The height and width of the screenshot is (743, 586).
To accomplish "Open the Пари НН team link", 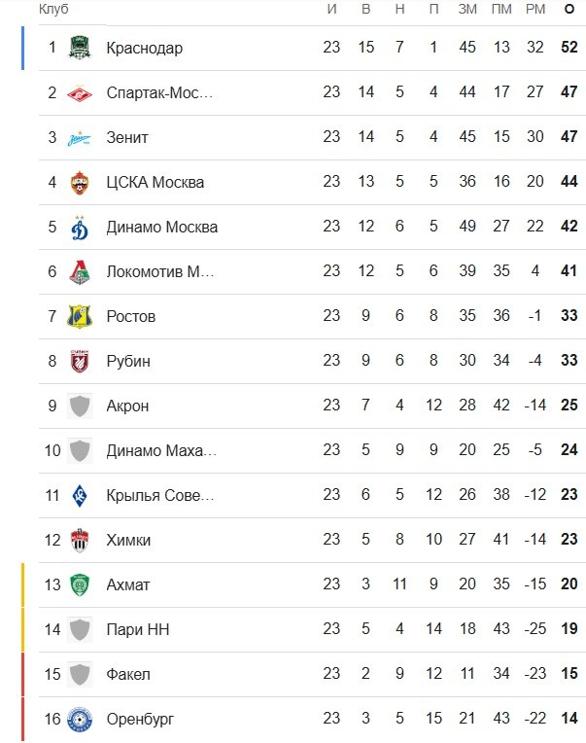I will pyautogui.click(x=137, y=630).
